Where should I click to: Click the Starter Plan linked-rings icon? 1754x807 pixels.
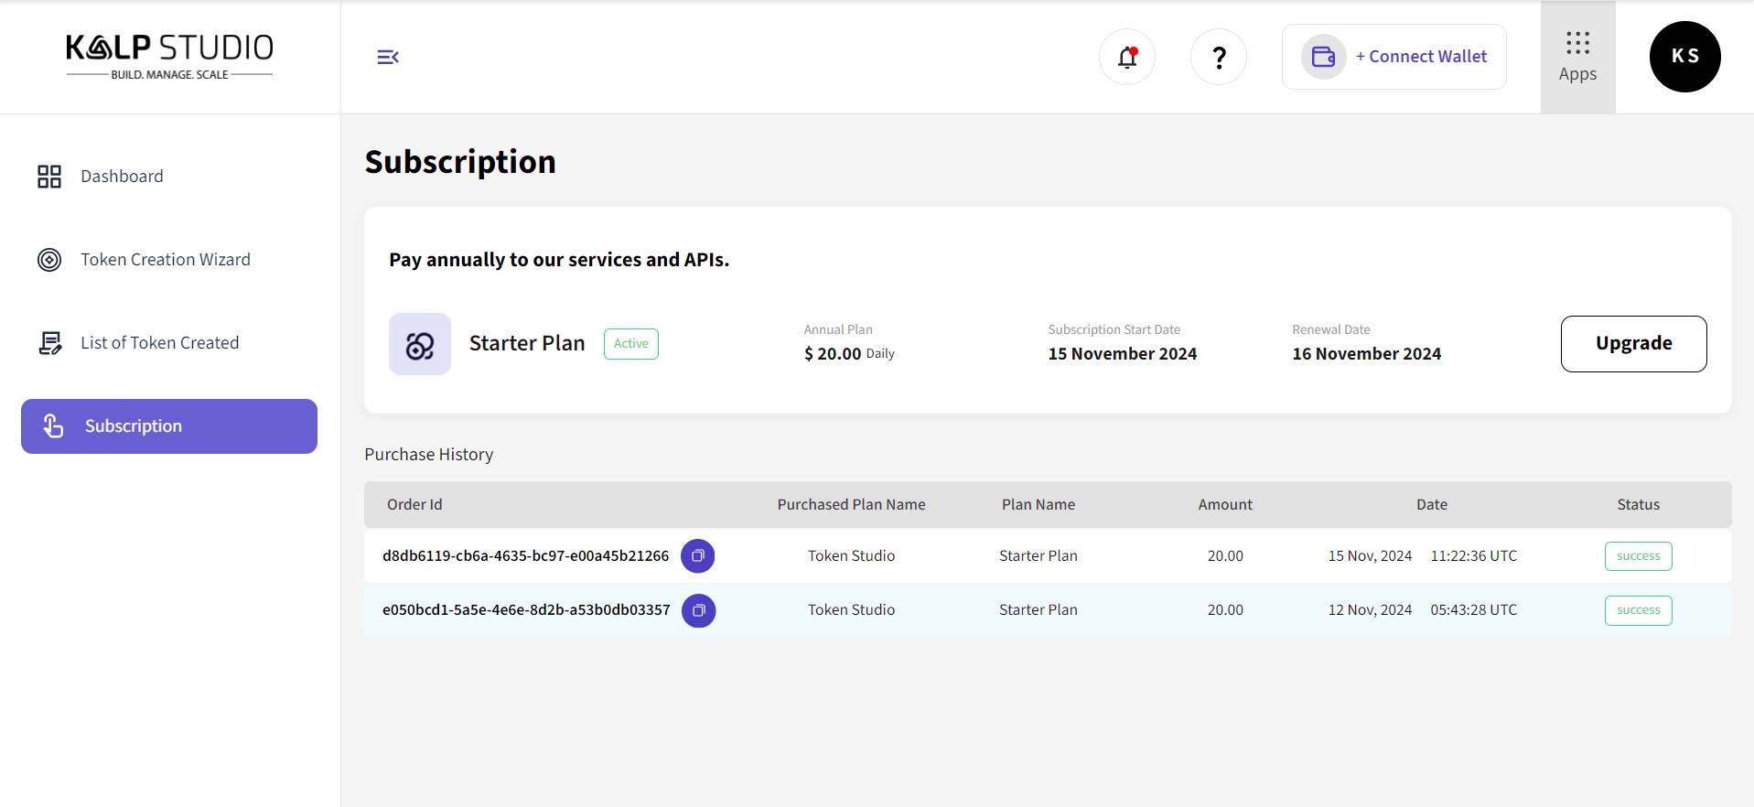pyautogui.click(x=420, y=344)
